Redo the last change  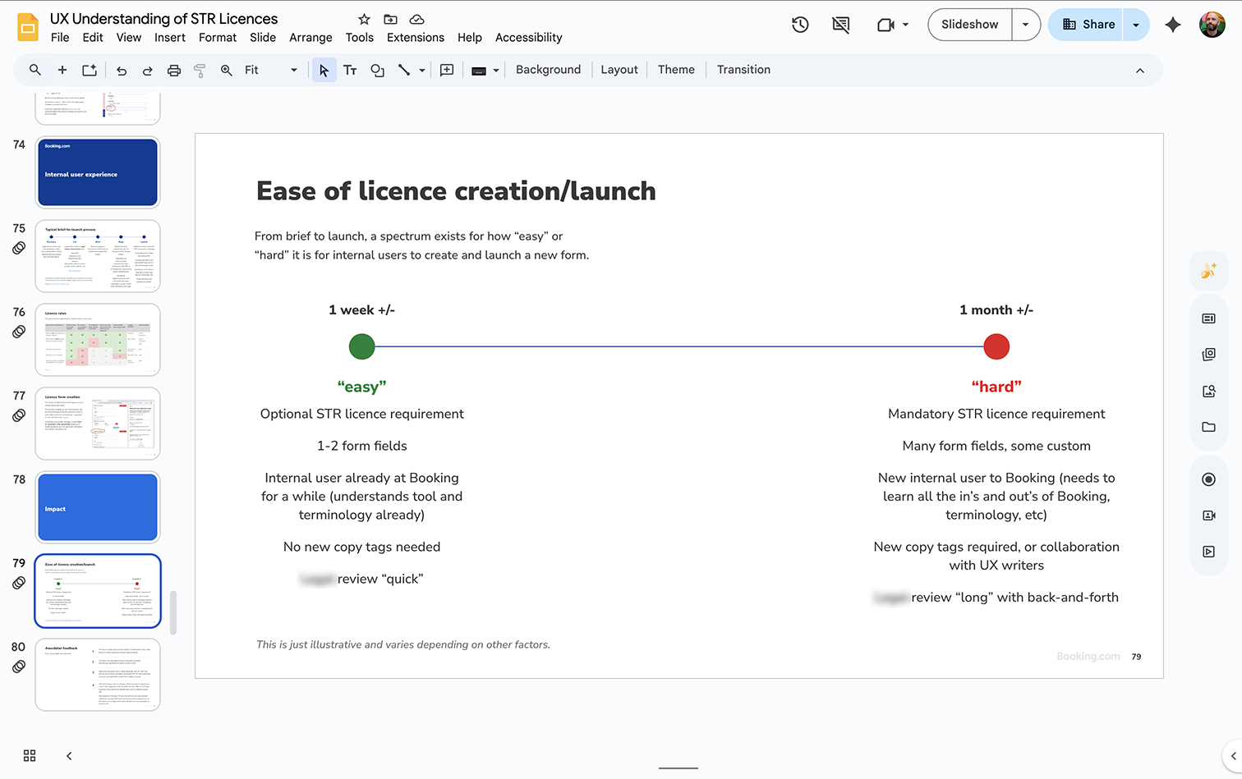click(x=147, y=70)
